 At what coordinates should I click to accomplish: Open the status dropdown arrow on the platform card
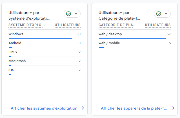coord(166,14)
